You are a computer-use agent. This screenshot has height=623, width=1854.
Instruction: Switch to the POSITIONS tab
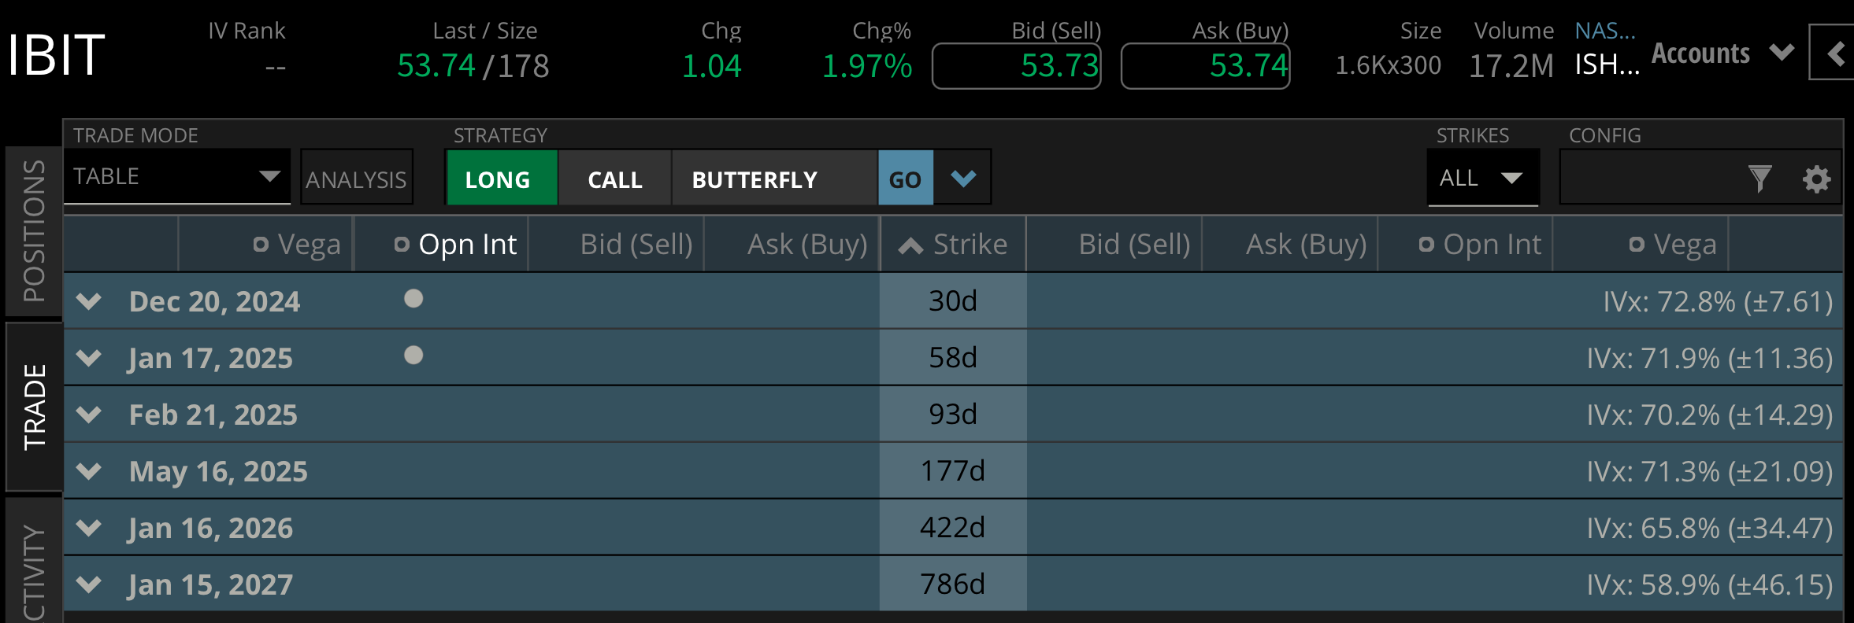[x=34, y=230]
